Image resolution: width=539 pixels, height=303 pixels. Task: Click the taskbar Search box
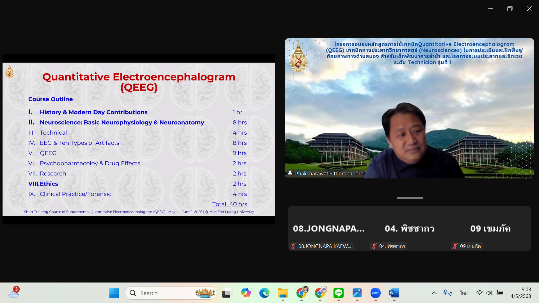pos(171,293)
